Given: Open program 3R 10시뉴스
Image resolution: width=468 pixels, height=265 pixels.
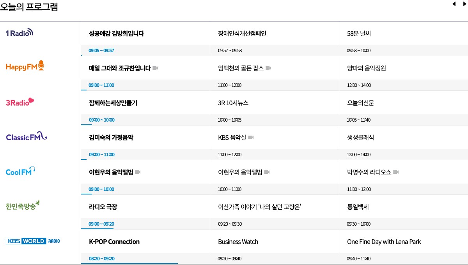Looking at the screenshot, I should click(233, 103).
